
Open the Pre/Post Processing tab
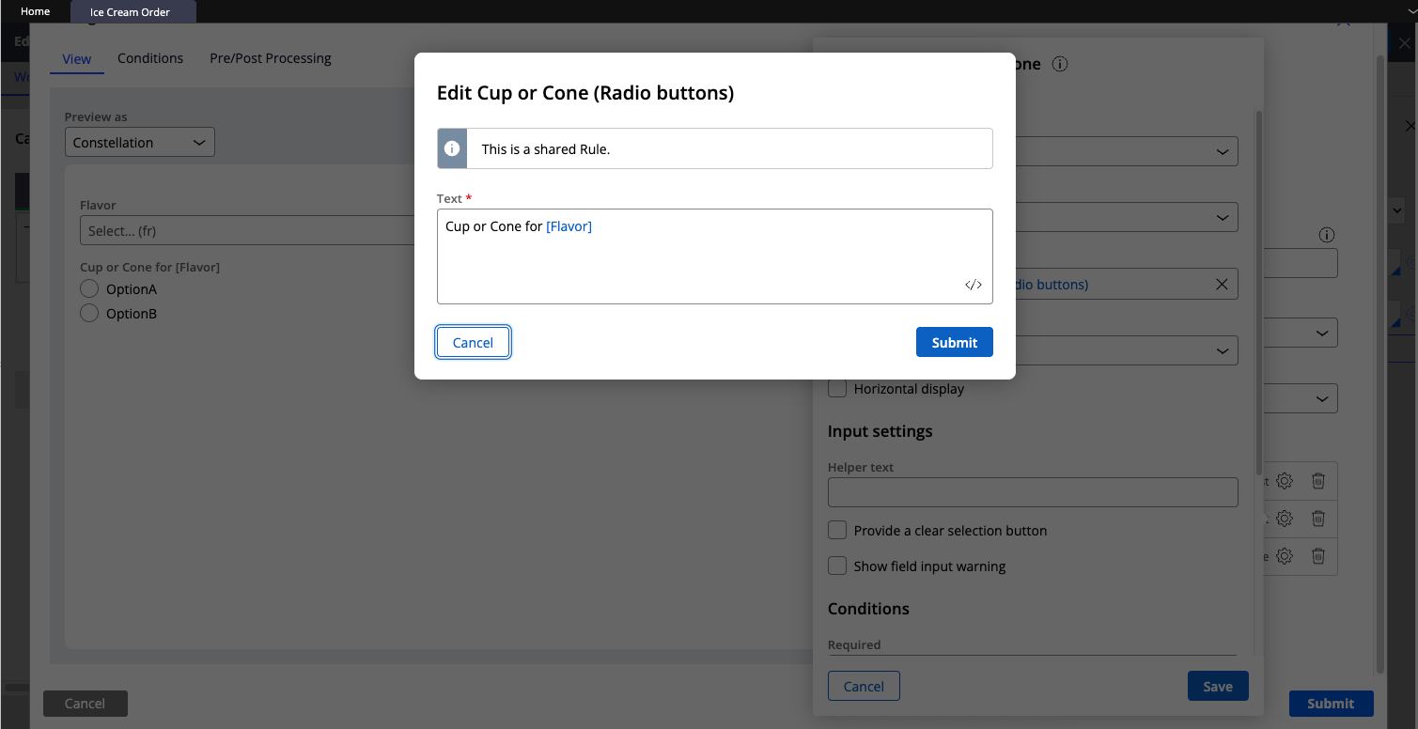(x=271, y=58)
